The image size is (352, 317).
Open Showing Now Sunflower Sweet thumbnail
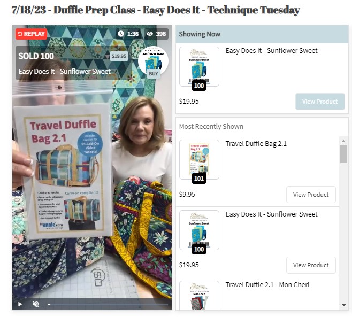tap(199, 66)
